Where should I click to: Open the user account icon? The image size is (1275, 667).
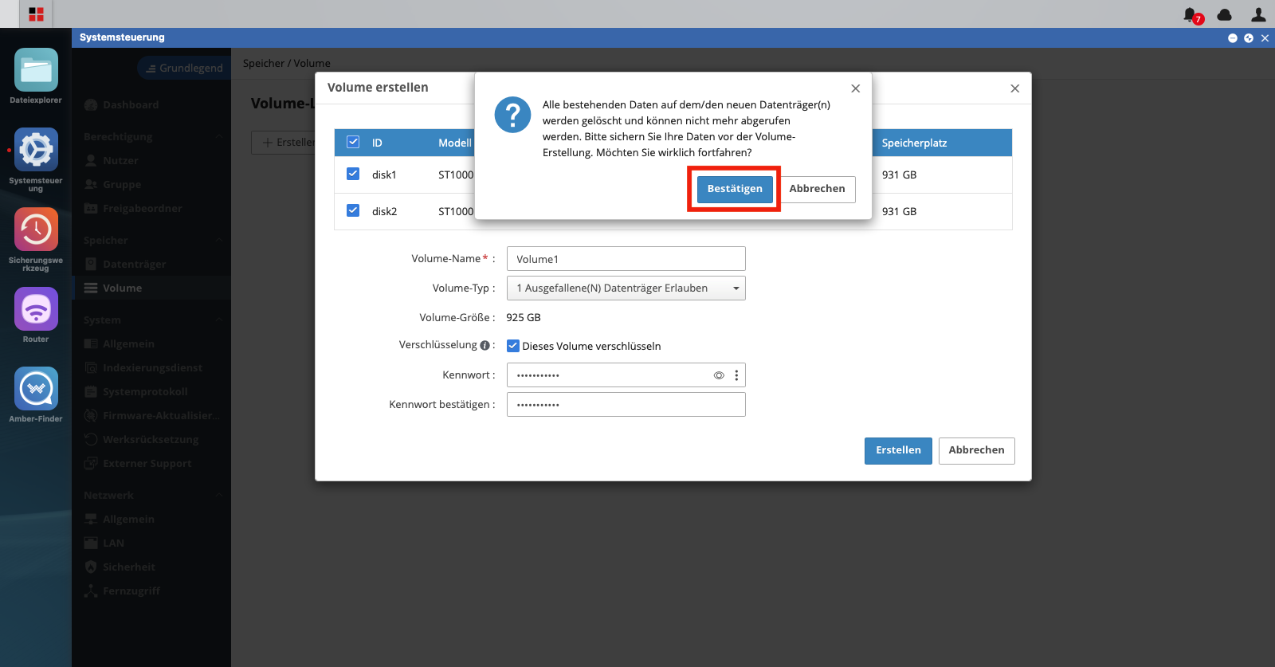(1258, 14)
